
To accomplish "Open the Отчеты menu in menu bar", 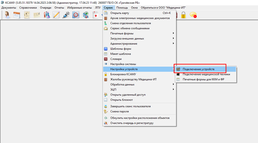I will tap(54, 7).
